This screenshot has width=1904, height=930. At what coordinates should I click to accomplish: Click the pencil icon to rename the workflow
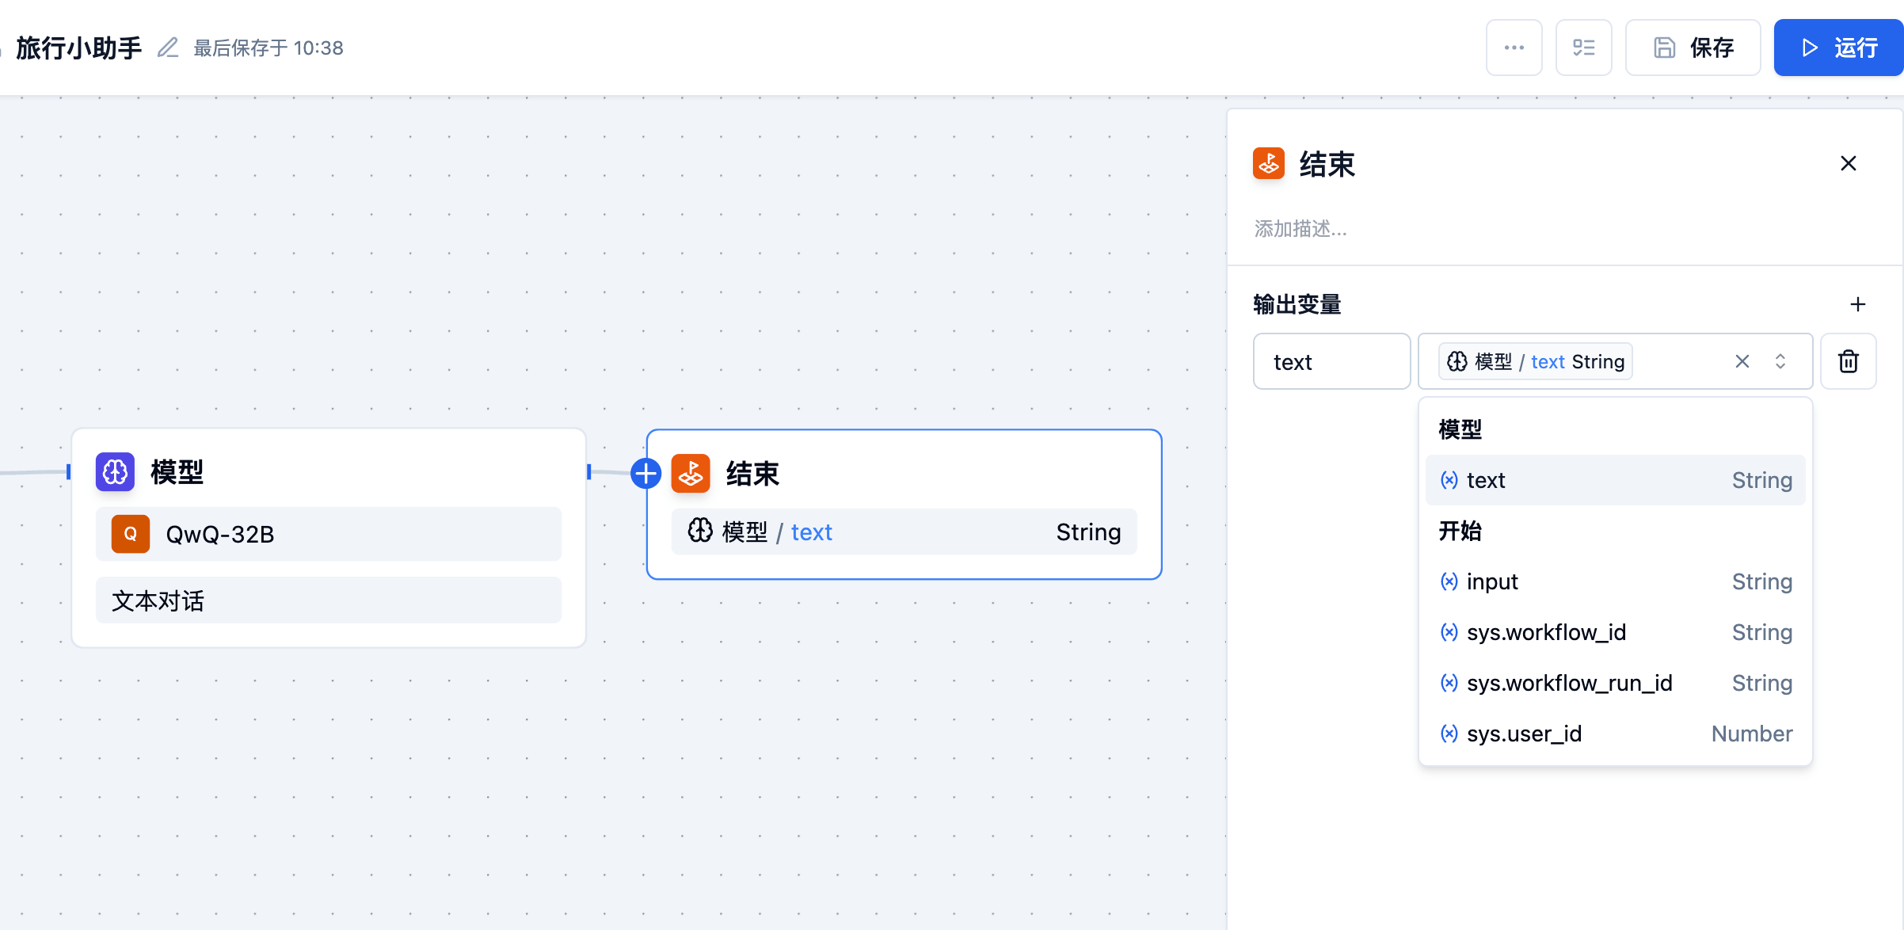click(x=168, y=48)
